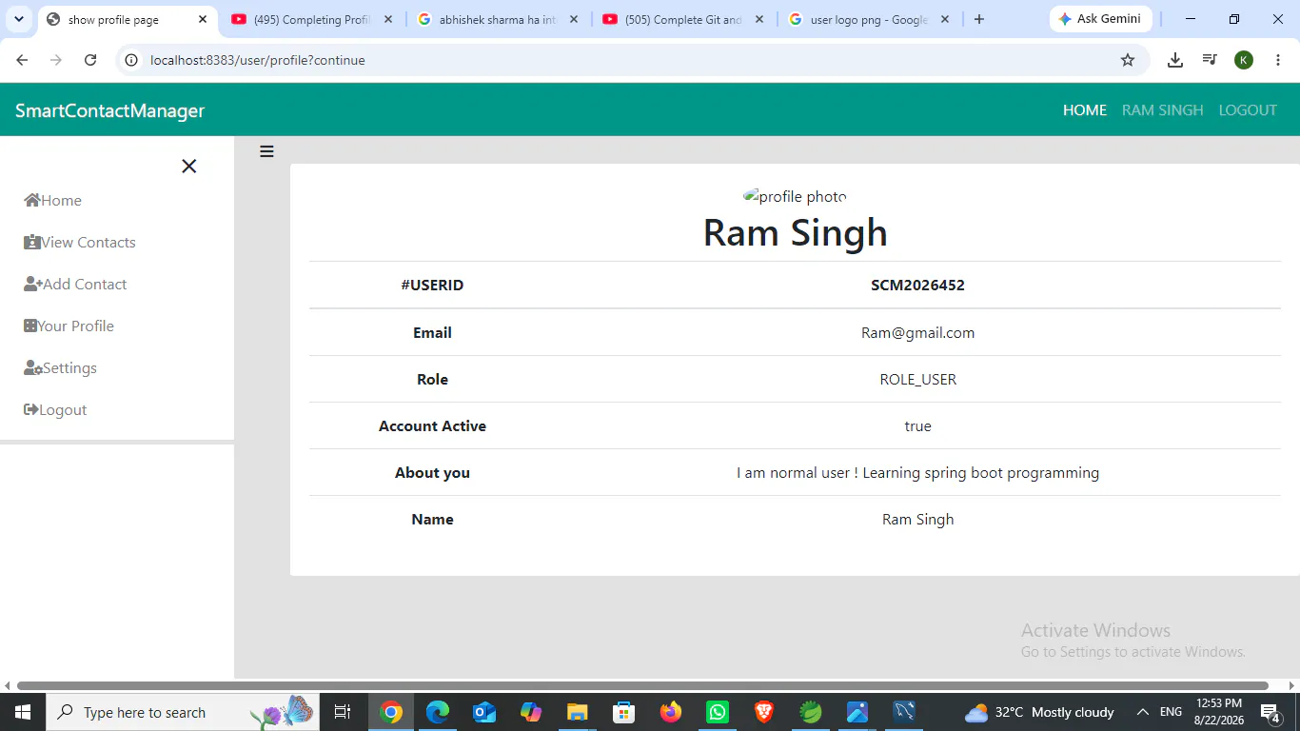
Task: Open Outlook from taskbar
Action: click(484, 712)
